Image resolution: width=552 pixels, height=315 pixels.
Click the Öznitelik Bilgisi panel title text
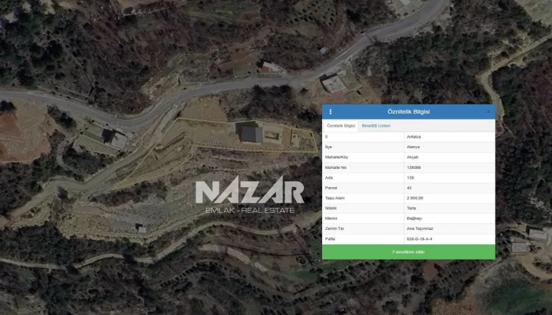point(408,112)
